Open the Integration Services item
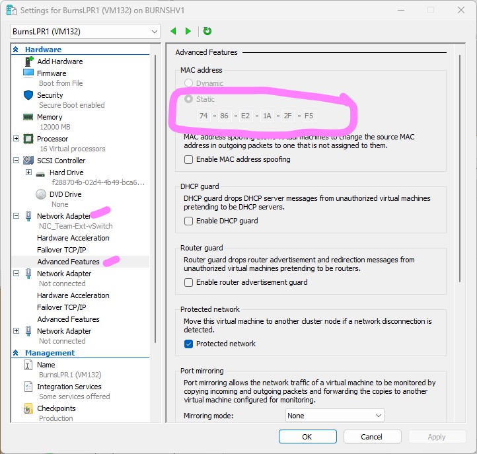Screen dimensions: 477x454 69,387
